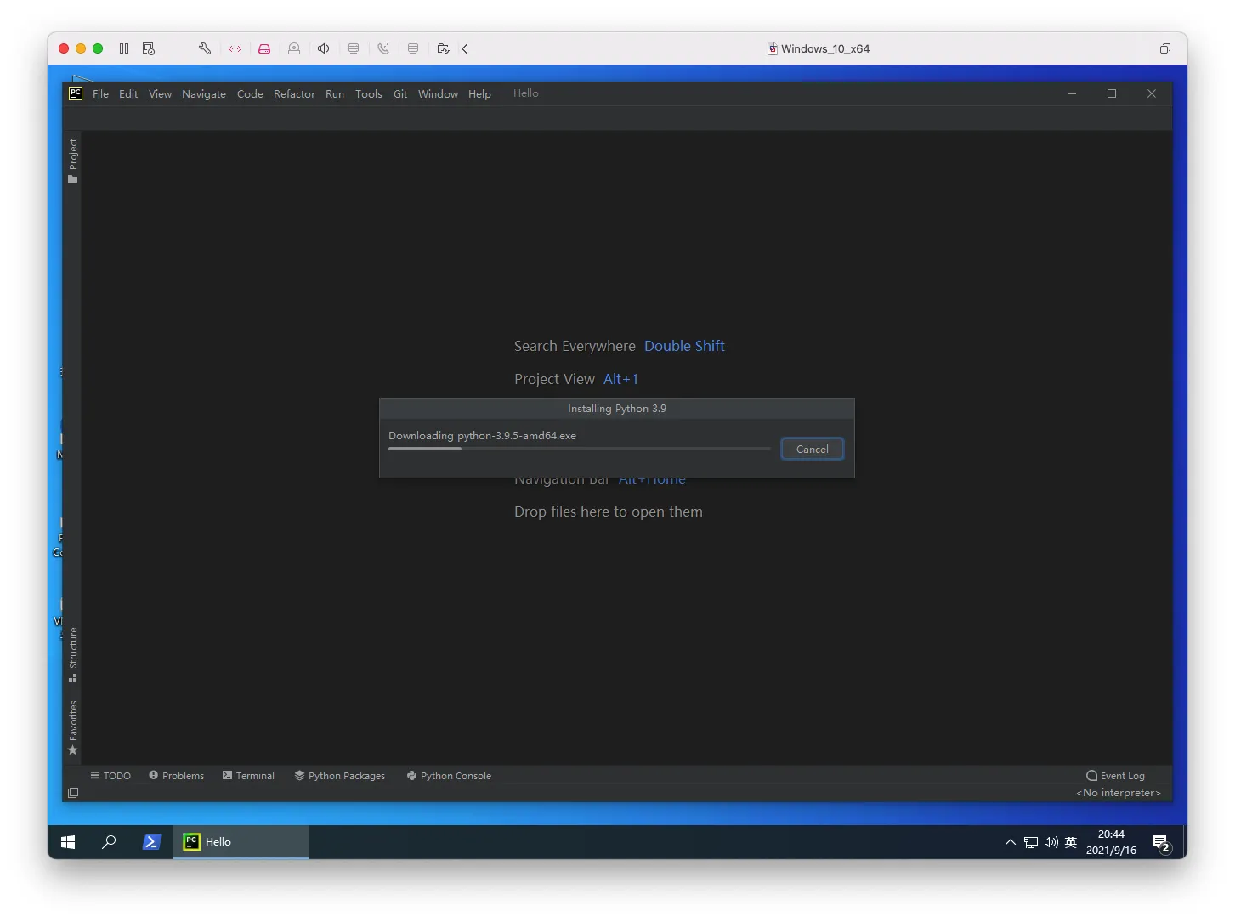1235x922 pixels.
Task: Toggle tool window bars at bottom-left corner
Action: coord(73,793)
